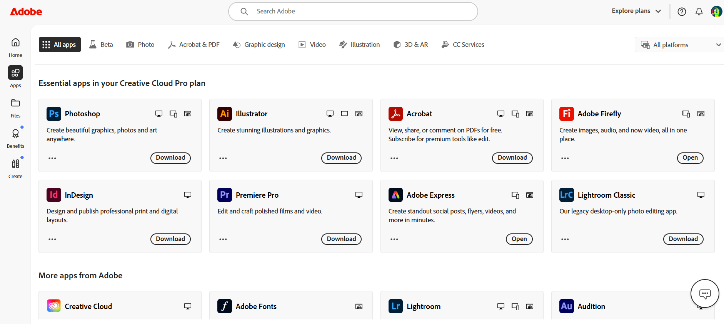Screen dimensions: 724x324
Task: Open the notifications bell
Action: (699, 12)
